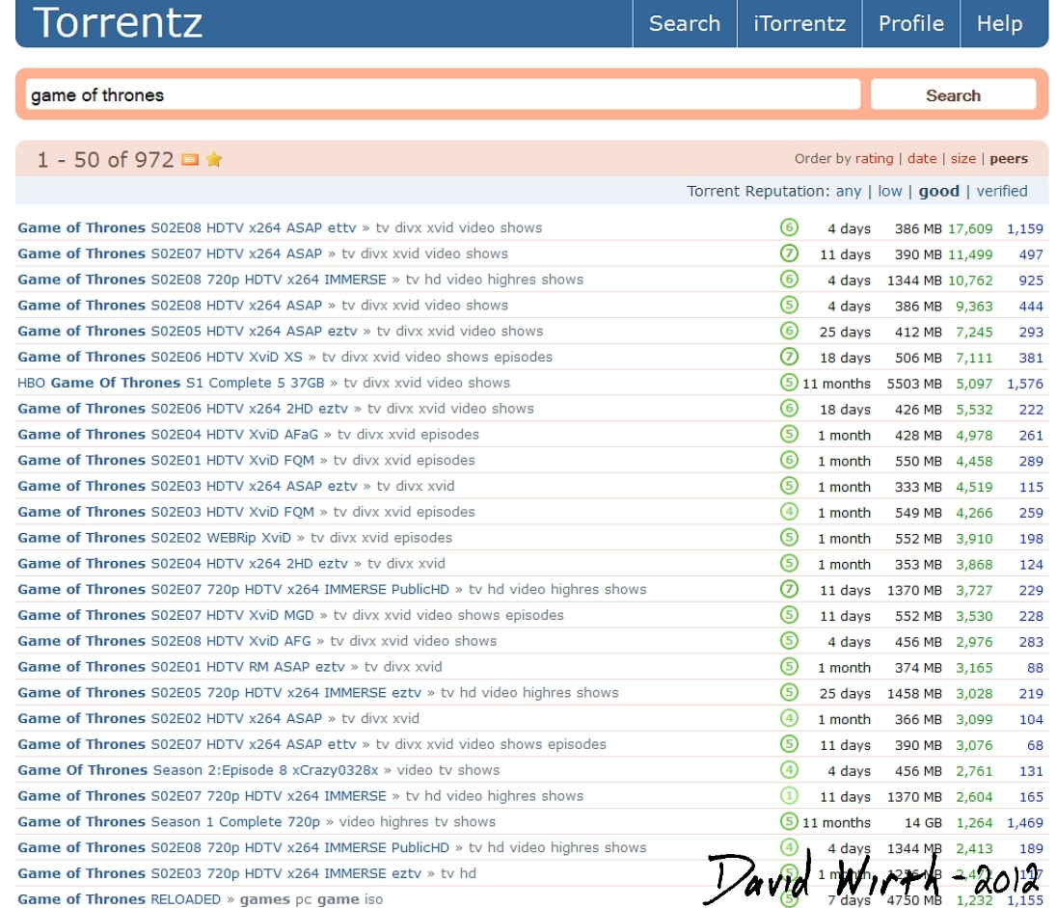Open S02E03 HDTV x264 ASAP eztv torrent

point(187,486)
